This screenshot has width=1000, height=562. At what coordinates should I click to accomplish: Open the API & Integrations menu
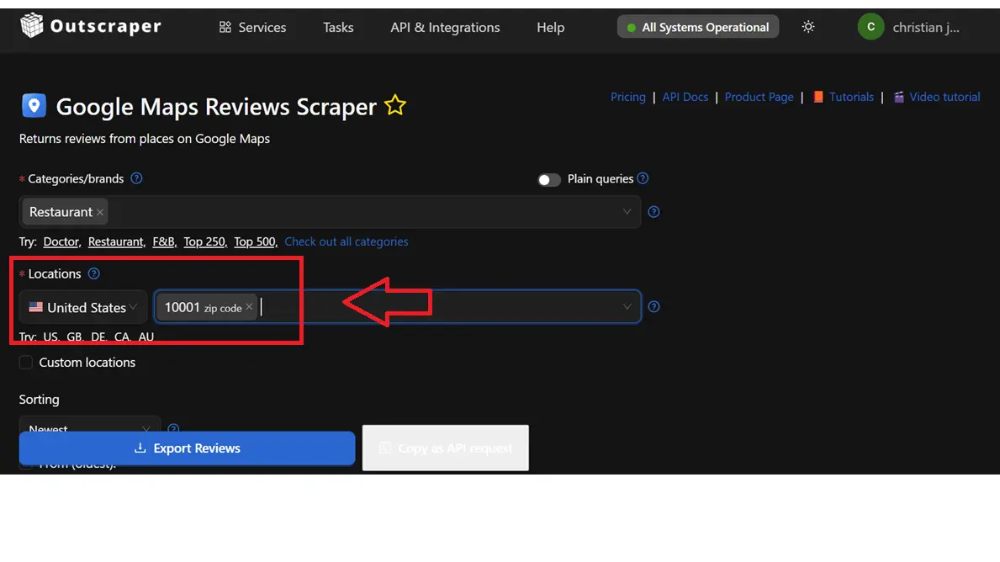(445, 27)
